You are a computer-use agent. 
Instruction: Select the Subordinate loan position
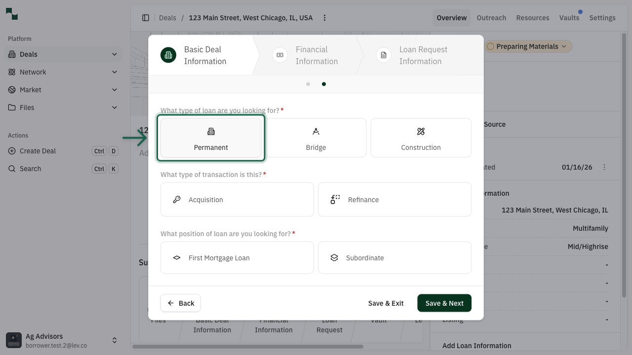[395, 257]
